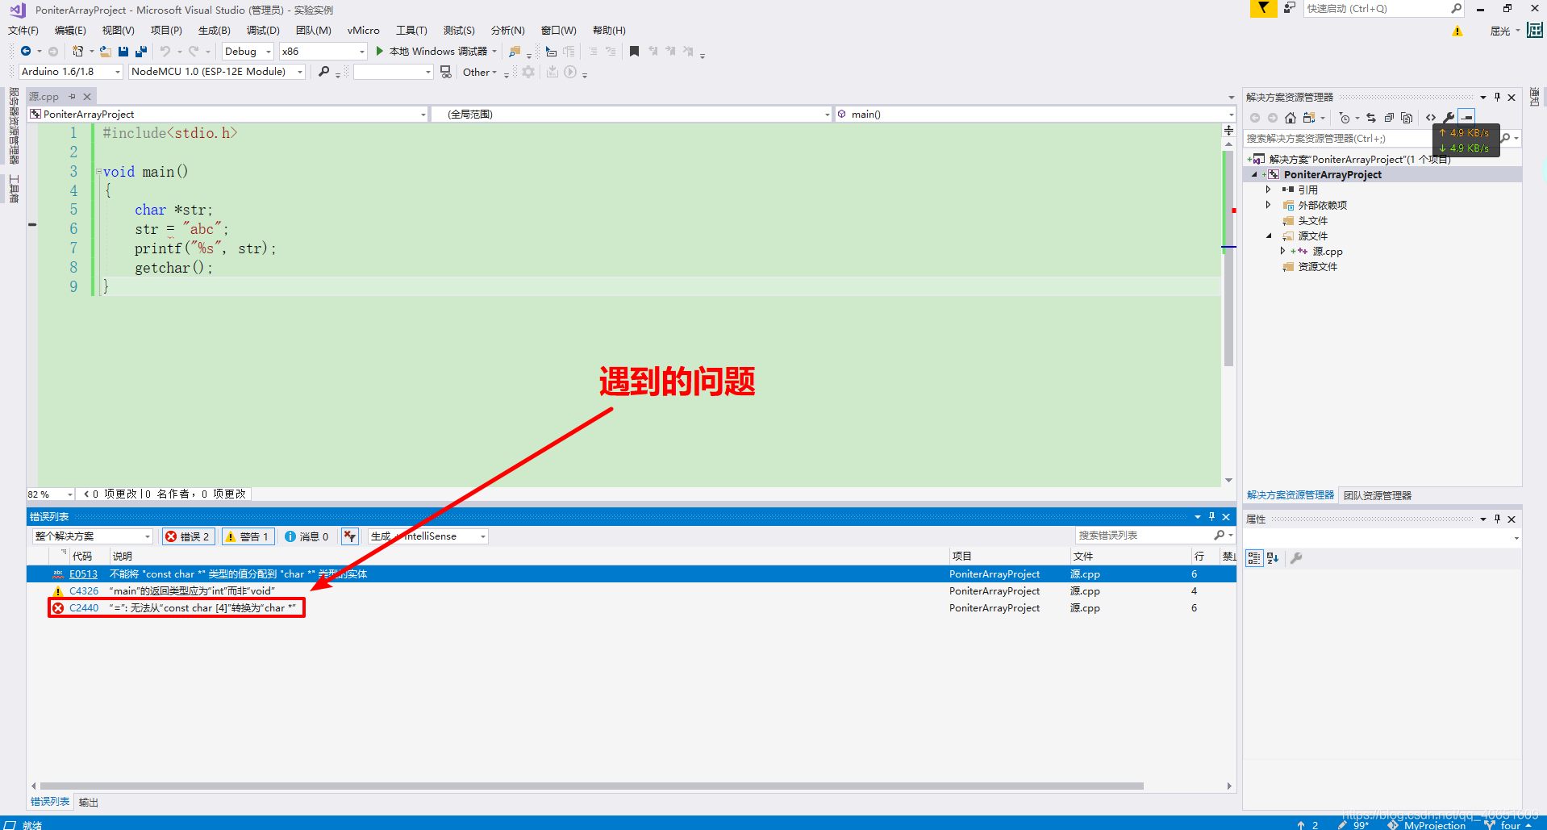Click the Sync with Active Document icon
The height and width of the screenshot is (830, 1547).
1371,118
